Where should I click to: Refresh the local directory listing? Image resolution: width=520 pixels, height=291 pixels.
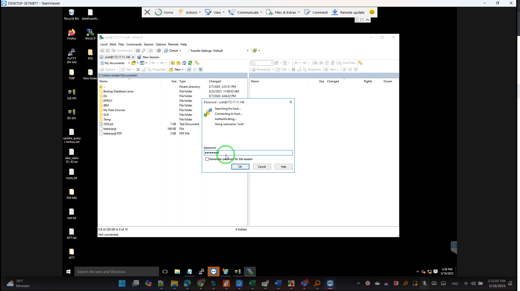(x=190, y=63)
